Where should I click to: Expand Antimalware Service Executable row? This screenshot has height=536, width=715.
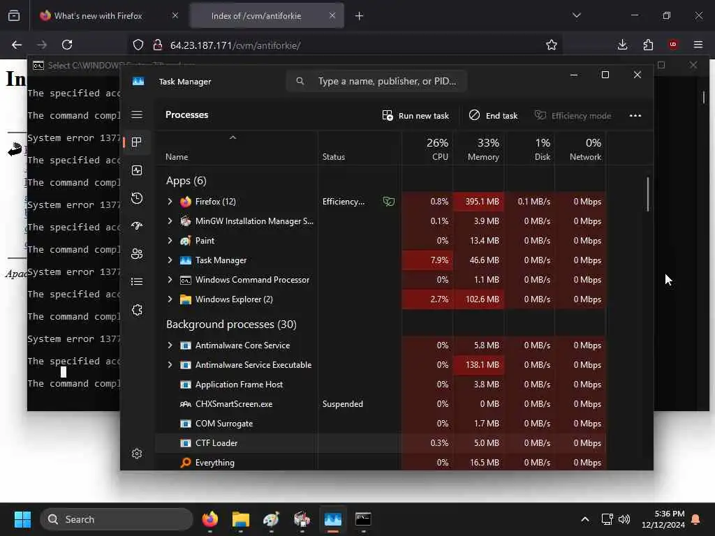(170, 365)
